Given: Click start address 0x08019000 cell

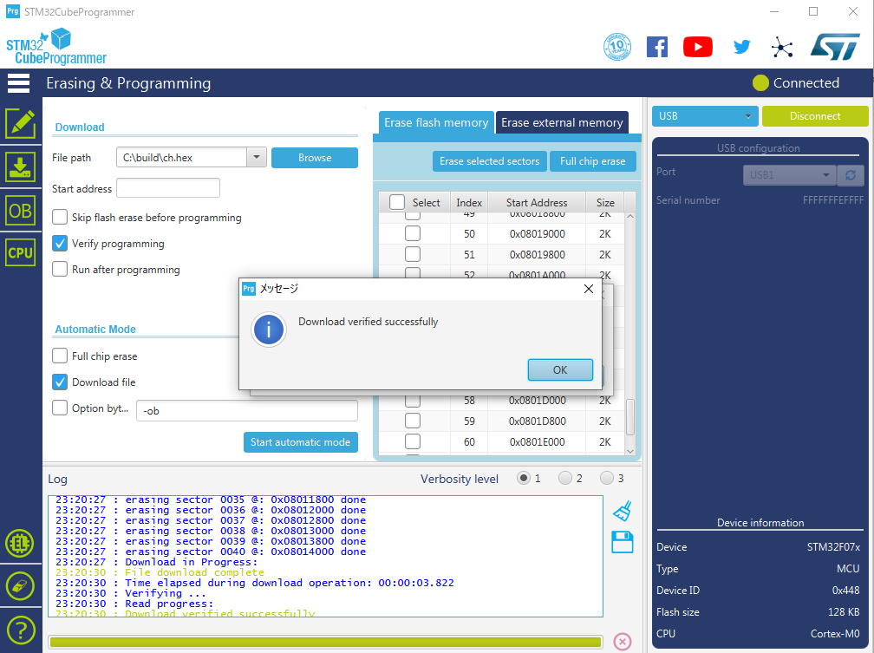Looking at the screenshot, I should (537, 233).
